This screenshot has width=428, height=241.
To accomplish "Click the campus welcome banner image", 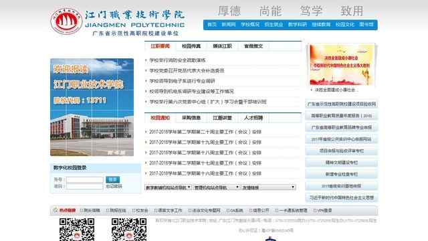I will coord(92,107).
